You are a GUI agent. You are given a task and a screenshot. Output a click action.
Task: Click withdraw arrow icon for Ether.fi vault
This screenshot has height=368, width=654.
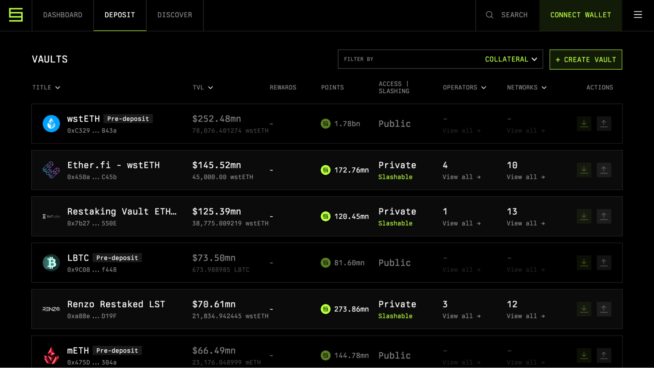[x=604, y=170]
